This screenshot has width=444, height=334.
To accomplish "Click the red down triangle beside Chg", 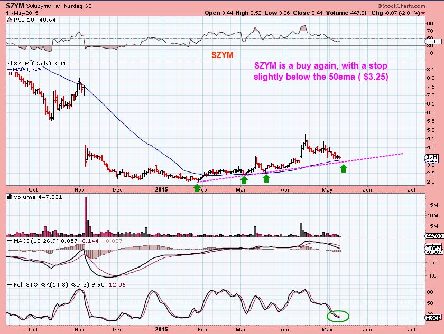I will [423, 13].
